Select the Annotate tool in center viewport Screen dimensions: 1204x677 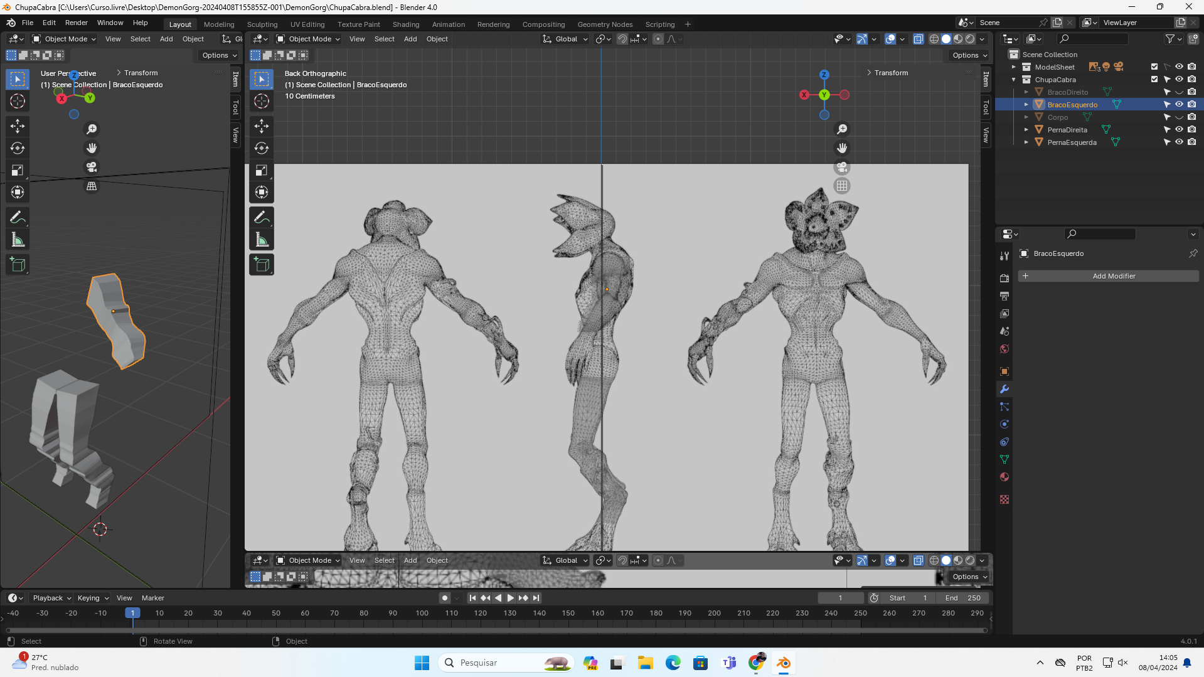point(262,218)
